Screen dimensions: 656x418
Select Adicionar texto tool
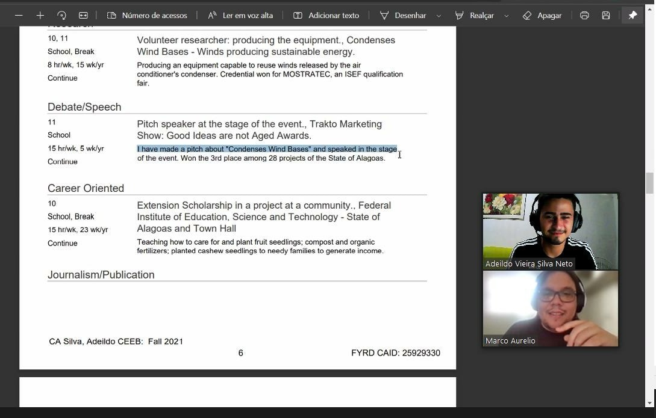(x=326, y=15)
